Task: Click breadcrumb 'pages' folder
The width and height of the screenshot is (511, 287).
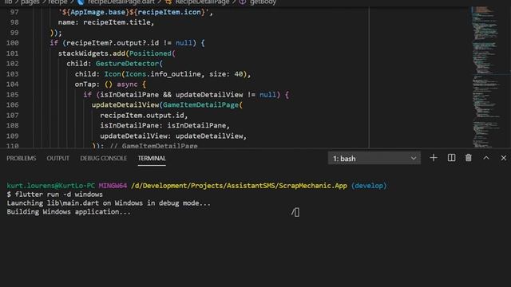Action: coord(30,2)
